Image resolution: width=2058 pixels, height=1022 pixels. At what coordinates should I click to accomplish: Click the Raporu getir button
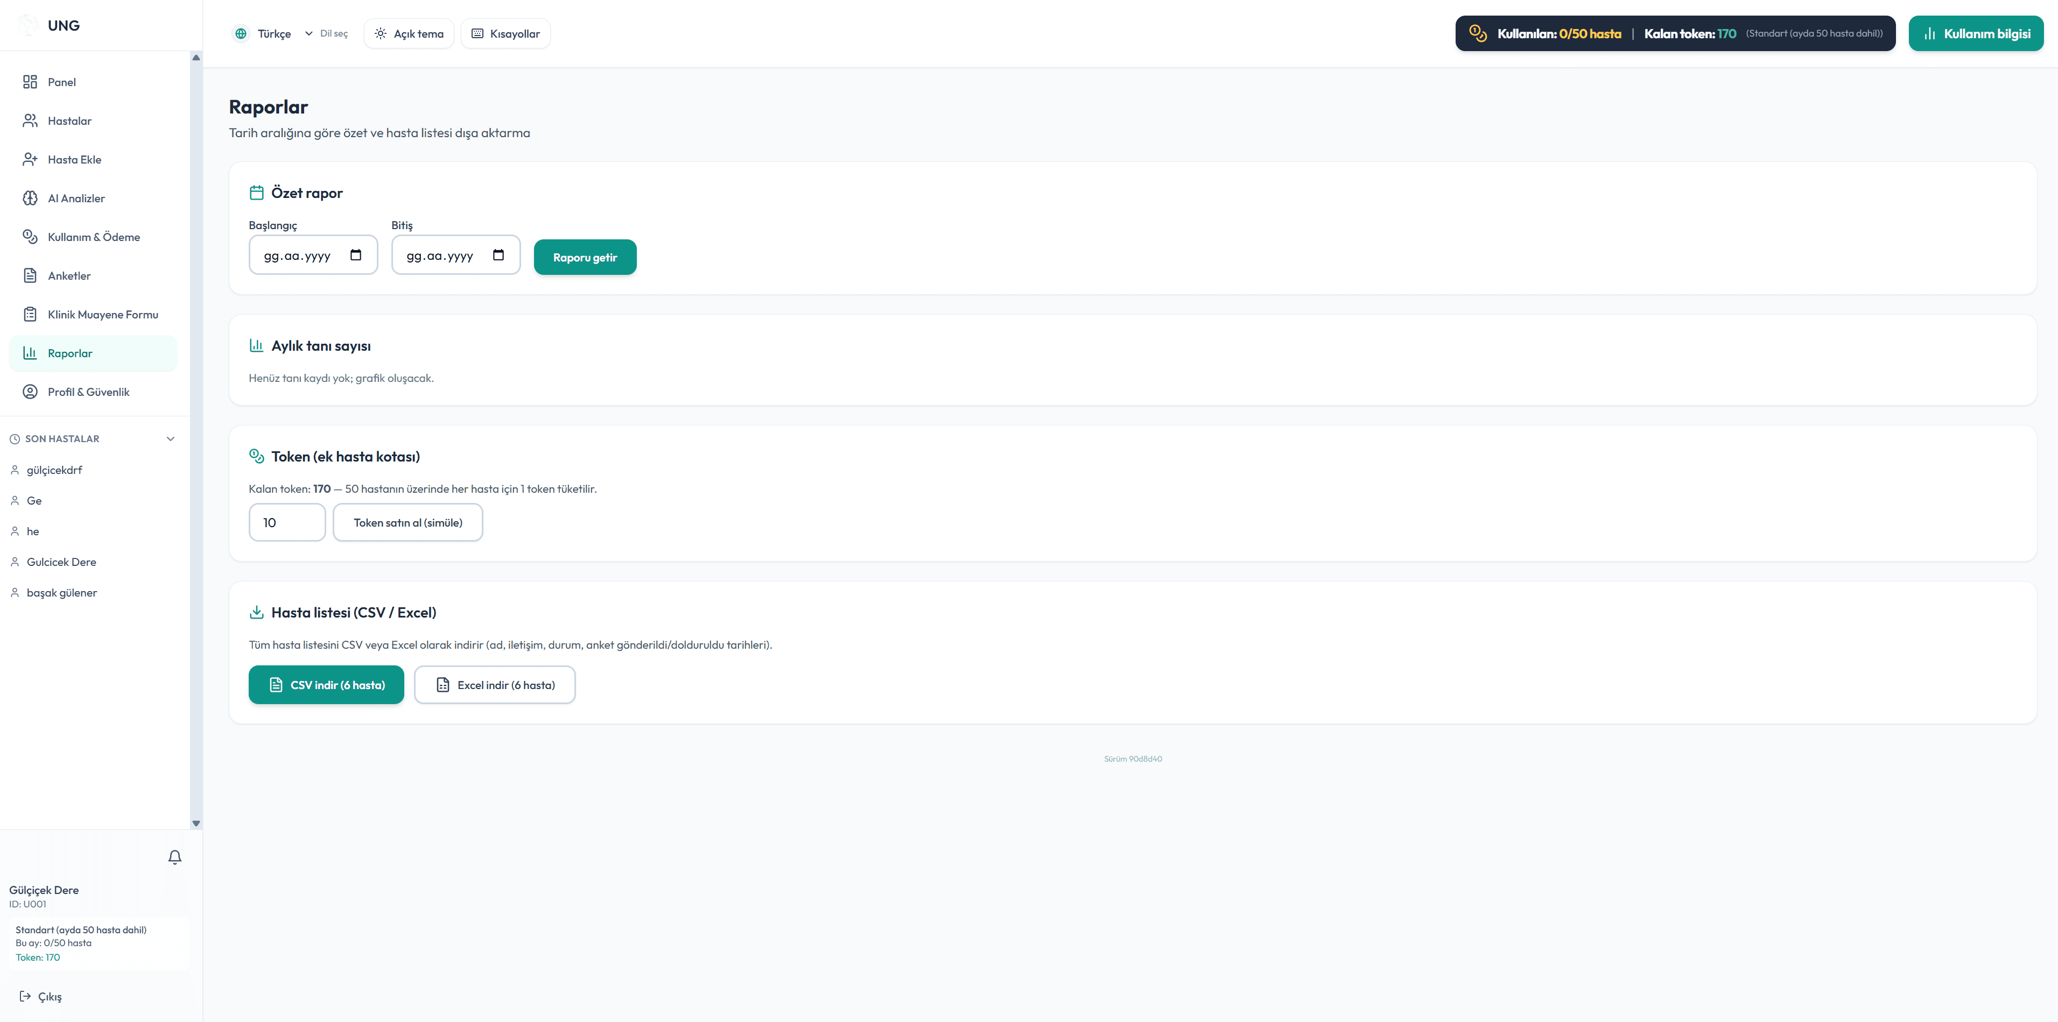pos(585,257)
